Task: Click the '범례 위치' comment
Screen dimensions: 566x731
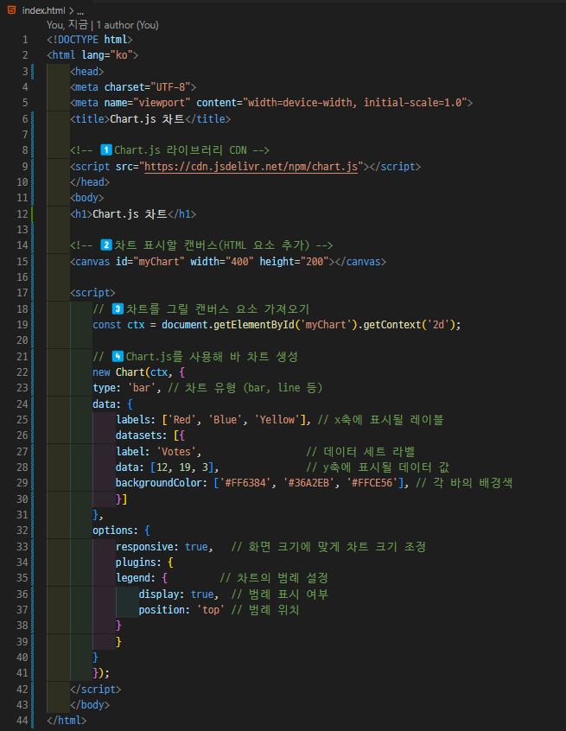Action: pyautogui.click(x=265, y=610)
